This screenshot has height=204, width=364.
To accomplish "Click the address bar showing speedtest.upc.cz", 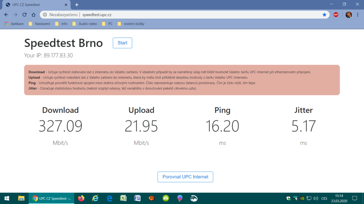I will pyautogui.click(x=182, y=15).
